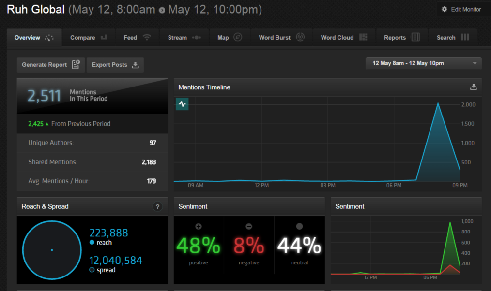The image size is (491, 291).
Task: Open the 12 May date range dropdown
Action: [423, 63]
